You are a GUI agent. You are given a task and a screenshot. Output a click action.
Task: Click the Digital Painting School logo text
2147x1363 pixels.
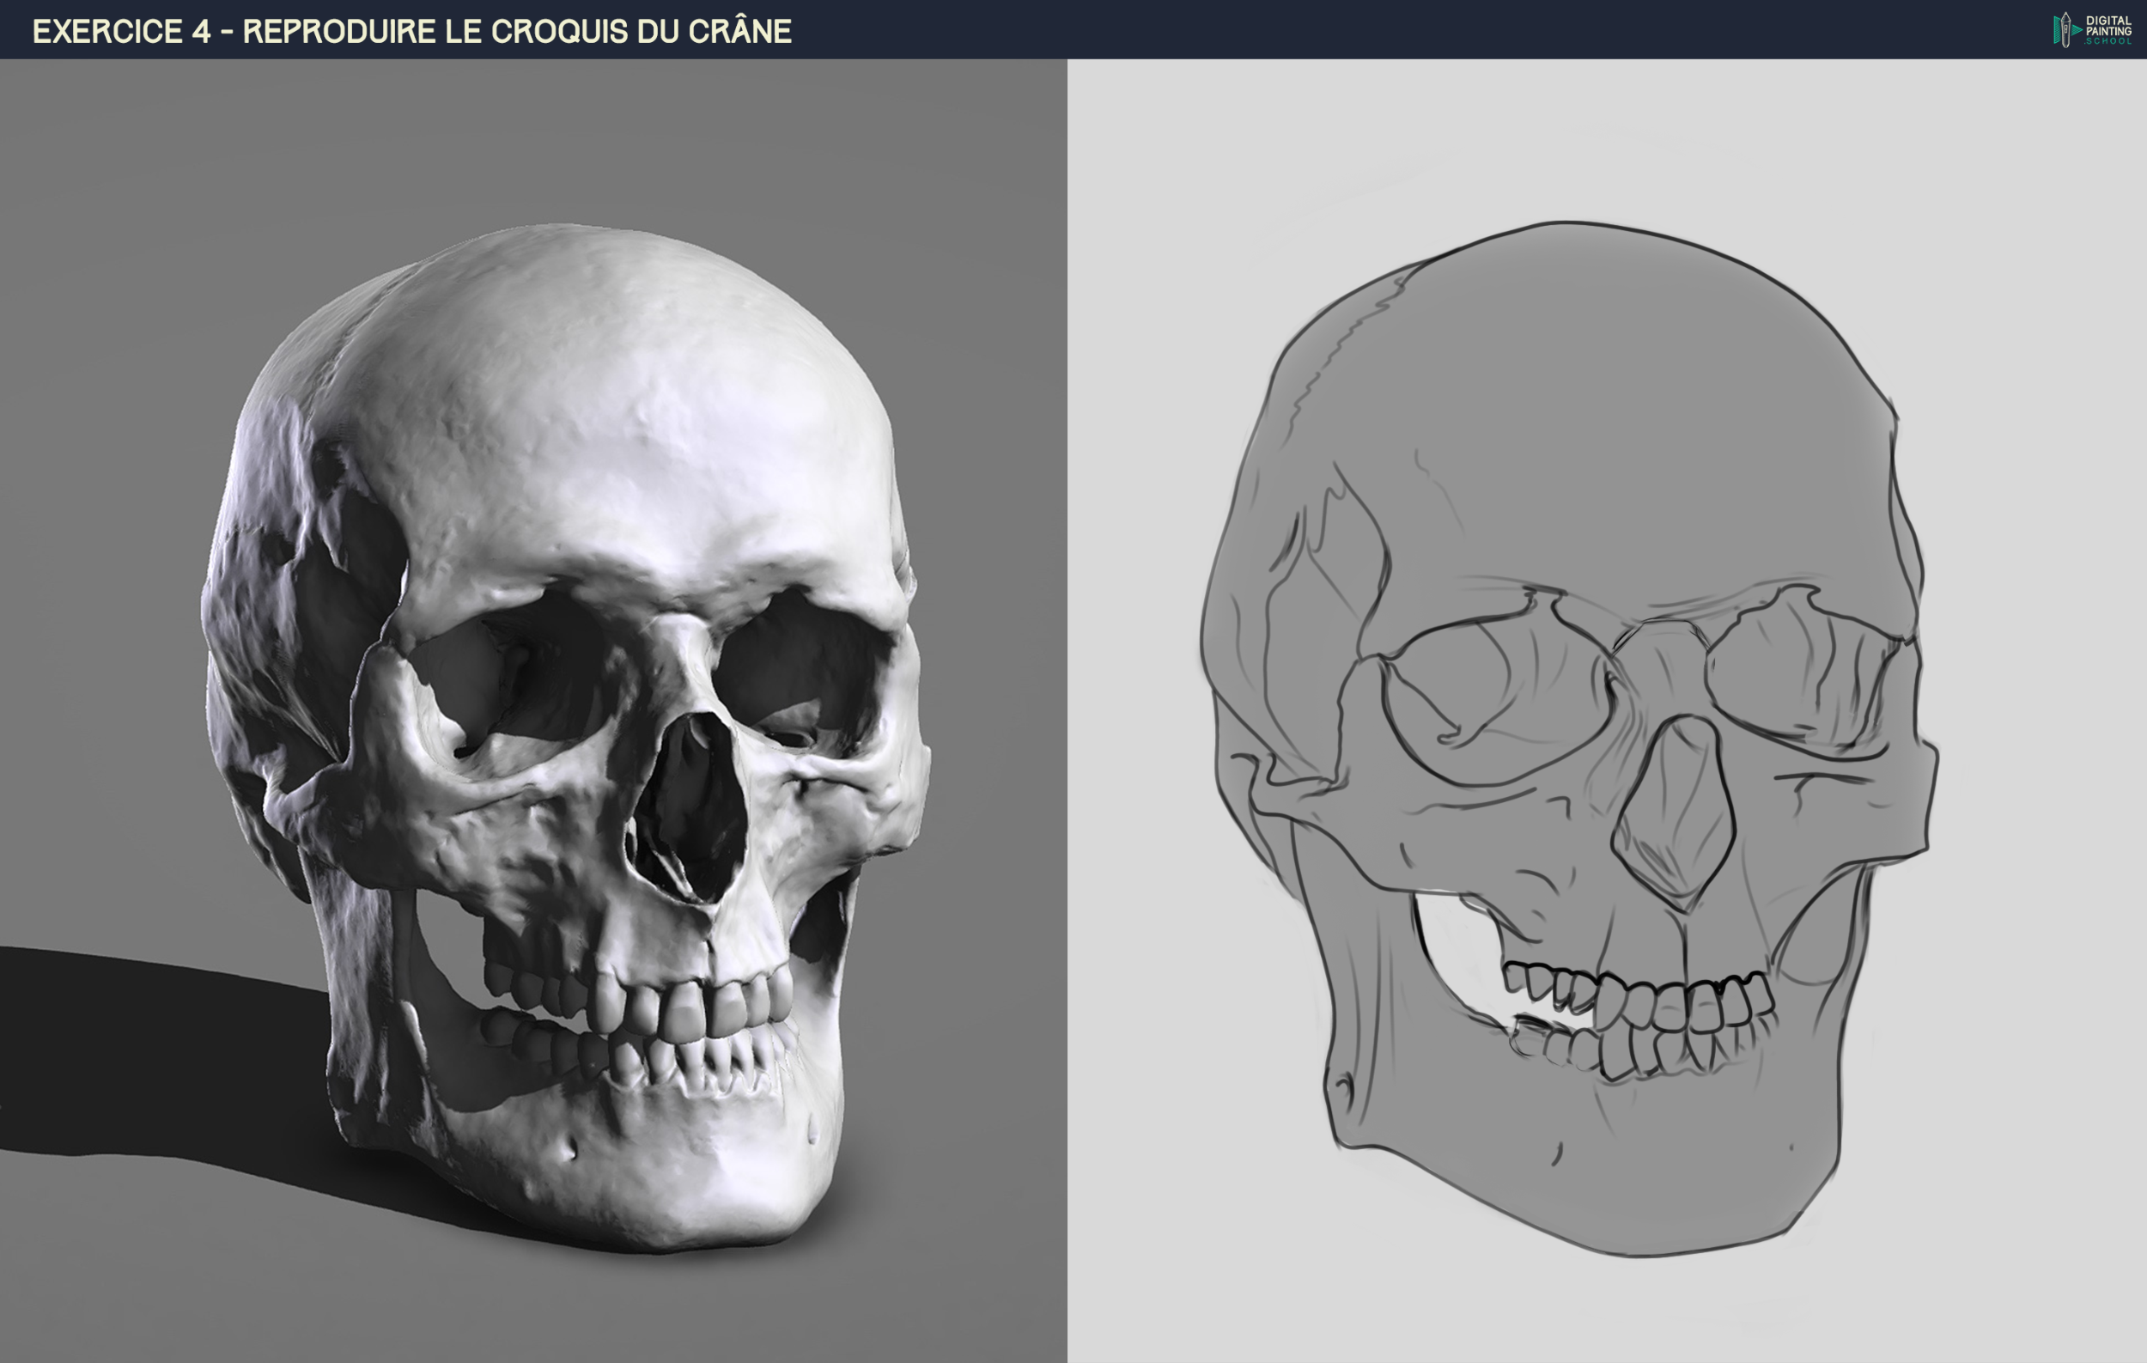pos(2108,29)
